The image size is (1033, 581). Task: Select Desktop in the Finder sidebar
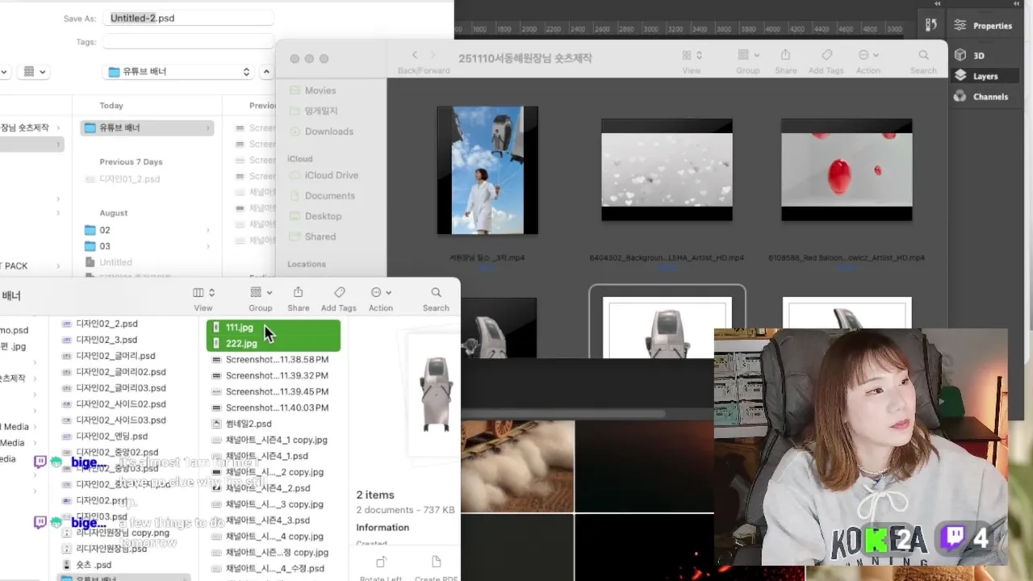pyautogui.click(x=323, y=216)
